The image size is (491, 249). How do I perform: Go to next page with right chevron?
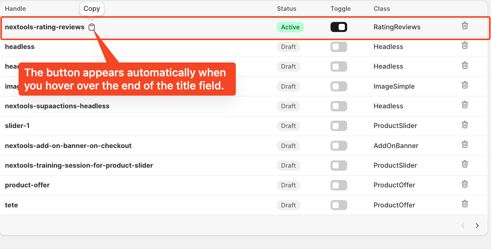(477, 225)
